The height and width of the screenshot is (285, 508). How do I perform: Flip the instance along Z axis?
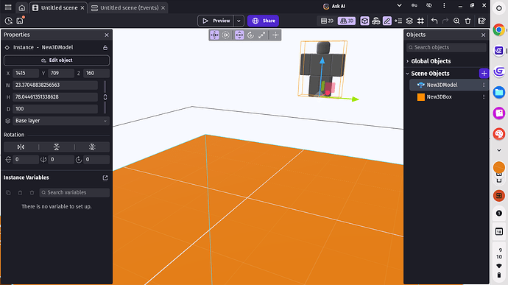click(x=92, y=147)
